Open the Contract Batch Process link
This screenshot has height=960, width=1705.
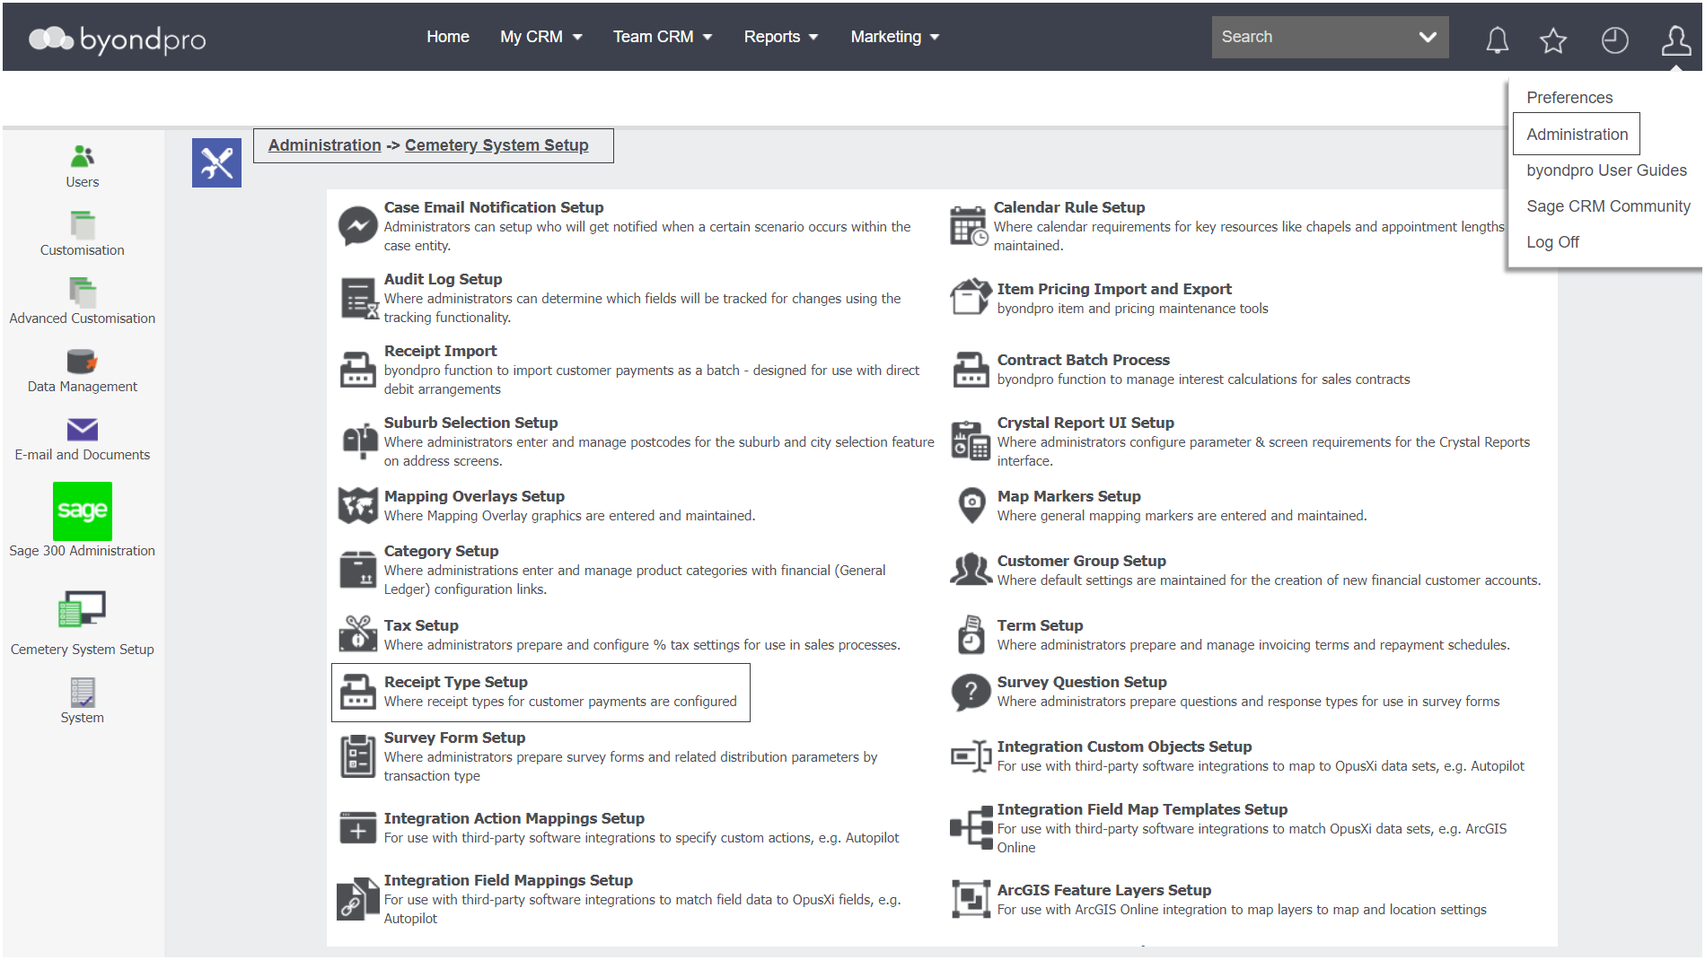pos(1083,360)
